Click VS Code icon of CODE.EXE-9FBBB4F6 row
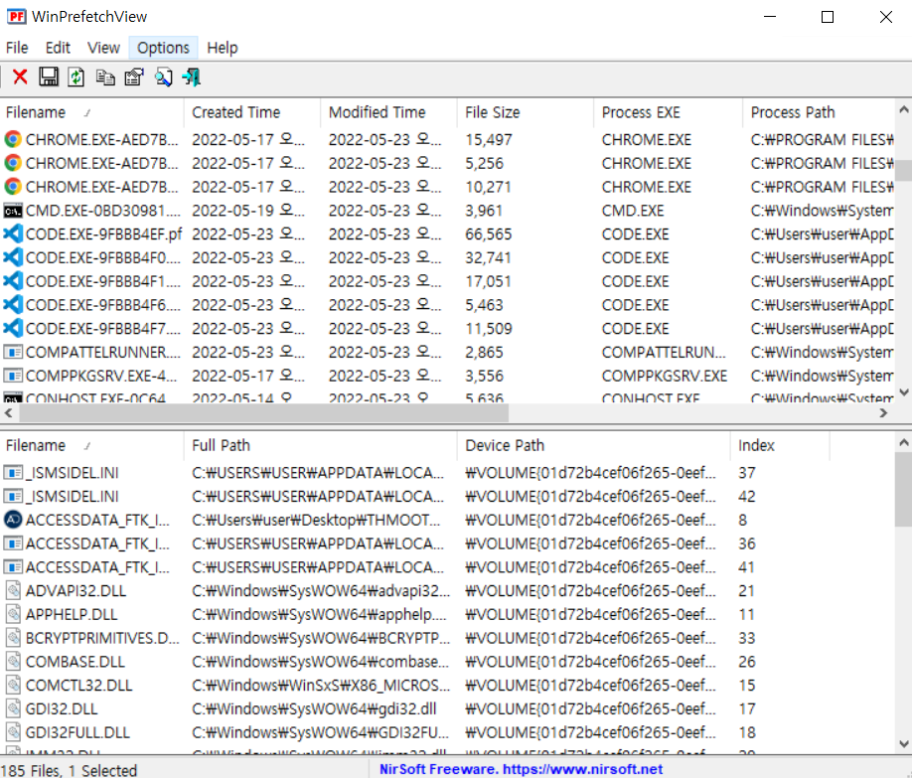The width and height of the screenshot is (912, 778). 13,304
